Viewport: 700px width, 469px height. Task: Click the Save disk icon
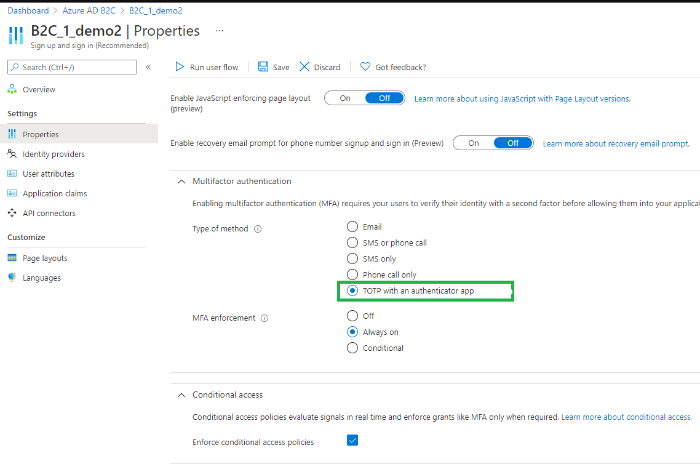tap(263, 67)
